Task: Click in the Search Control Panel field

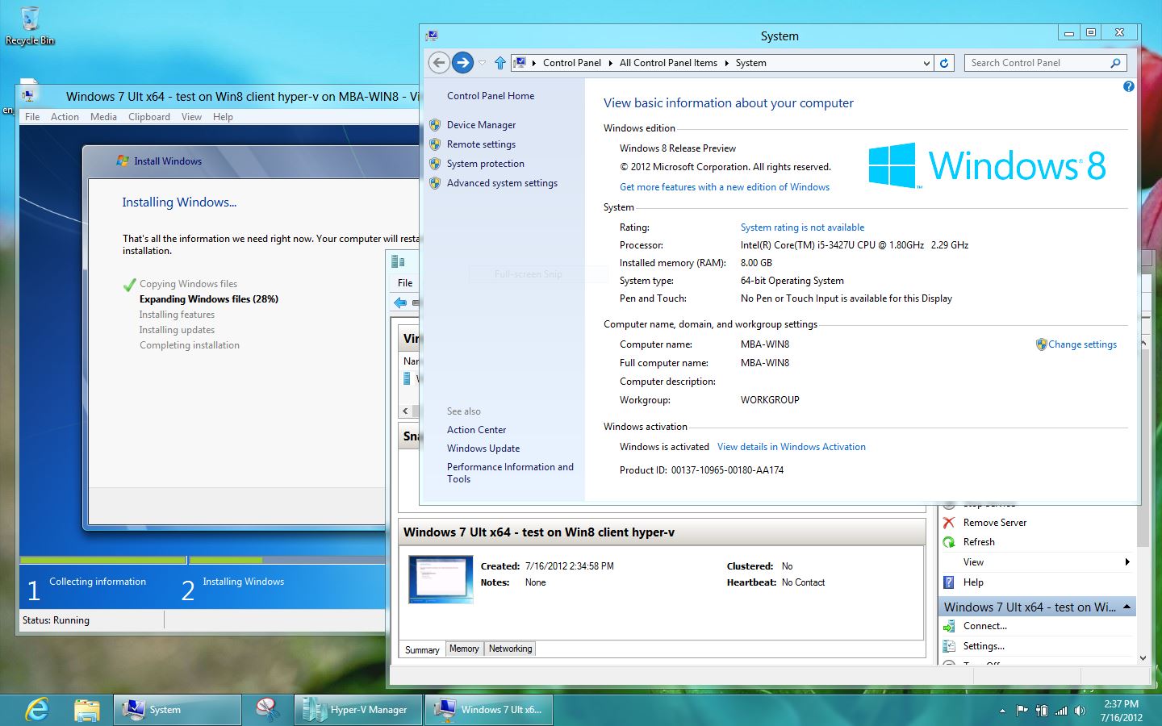Action: [1038, 63]
